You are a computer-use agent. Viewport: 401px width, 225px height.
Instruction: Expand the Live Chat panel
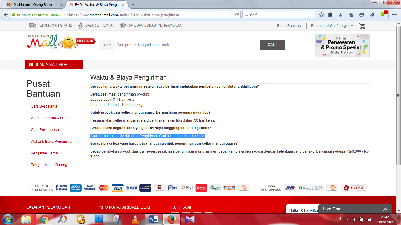coord(355,209)
